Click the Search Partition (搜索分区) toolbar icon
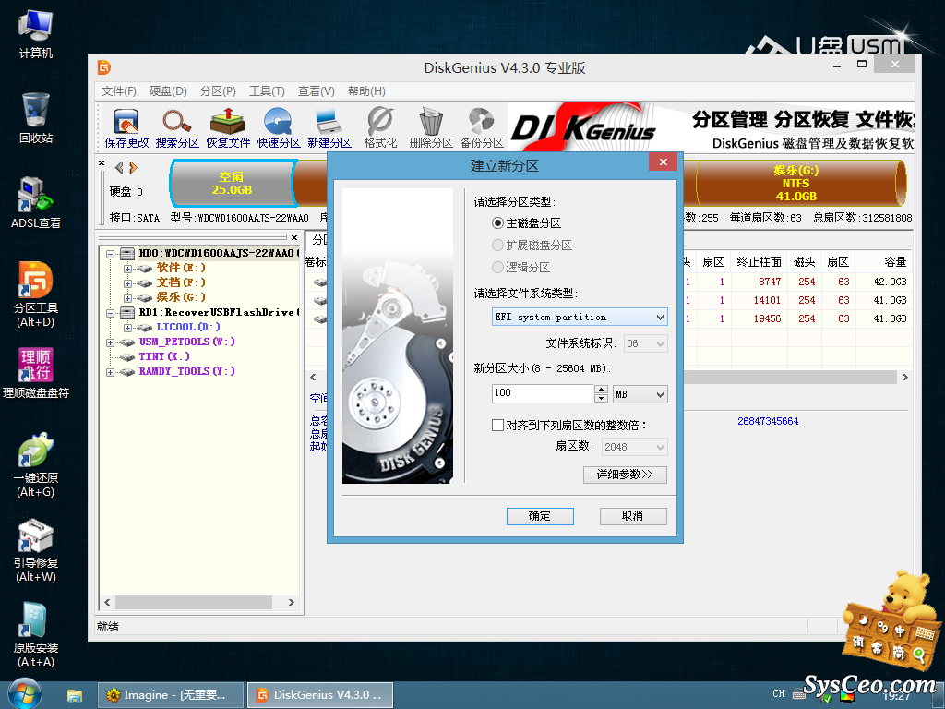Screen dimensions: 945x709 [177, 127]
